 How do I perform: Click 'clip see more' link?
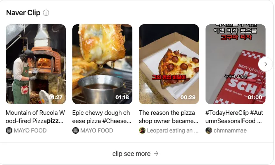(135, 153)
